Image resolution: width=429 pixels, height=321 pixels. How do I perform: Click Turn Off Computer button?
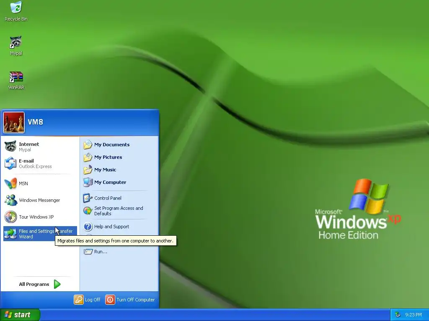click(130, 300)
